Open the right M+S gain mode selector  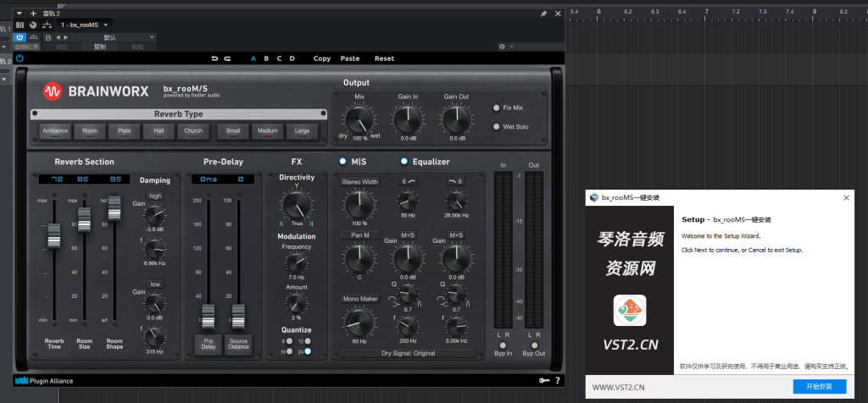pyautogui.click(x=455, y=235)
